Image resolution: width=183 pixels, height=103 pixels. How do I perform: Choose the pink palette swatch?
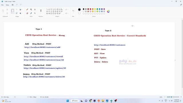click(x=90, y=11)
